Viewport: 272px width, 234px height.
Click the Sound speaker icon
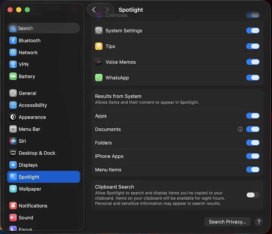tap(13, 218)
